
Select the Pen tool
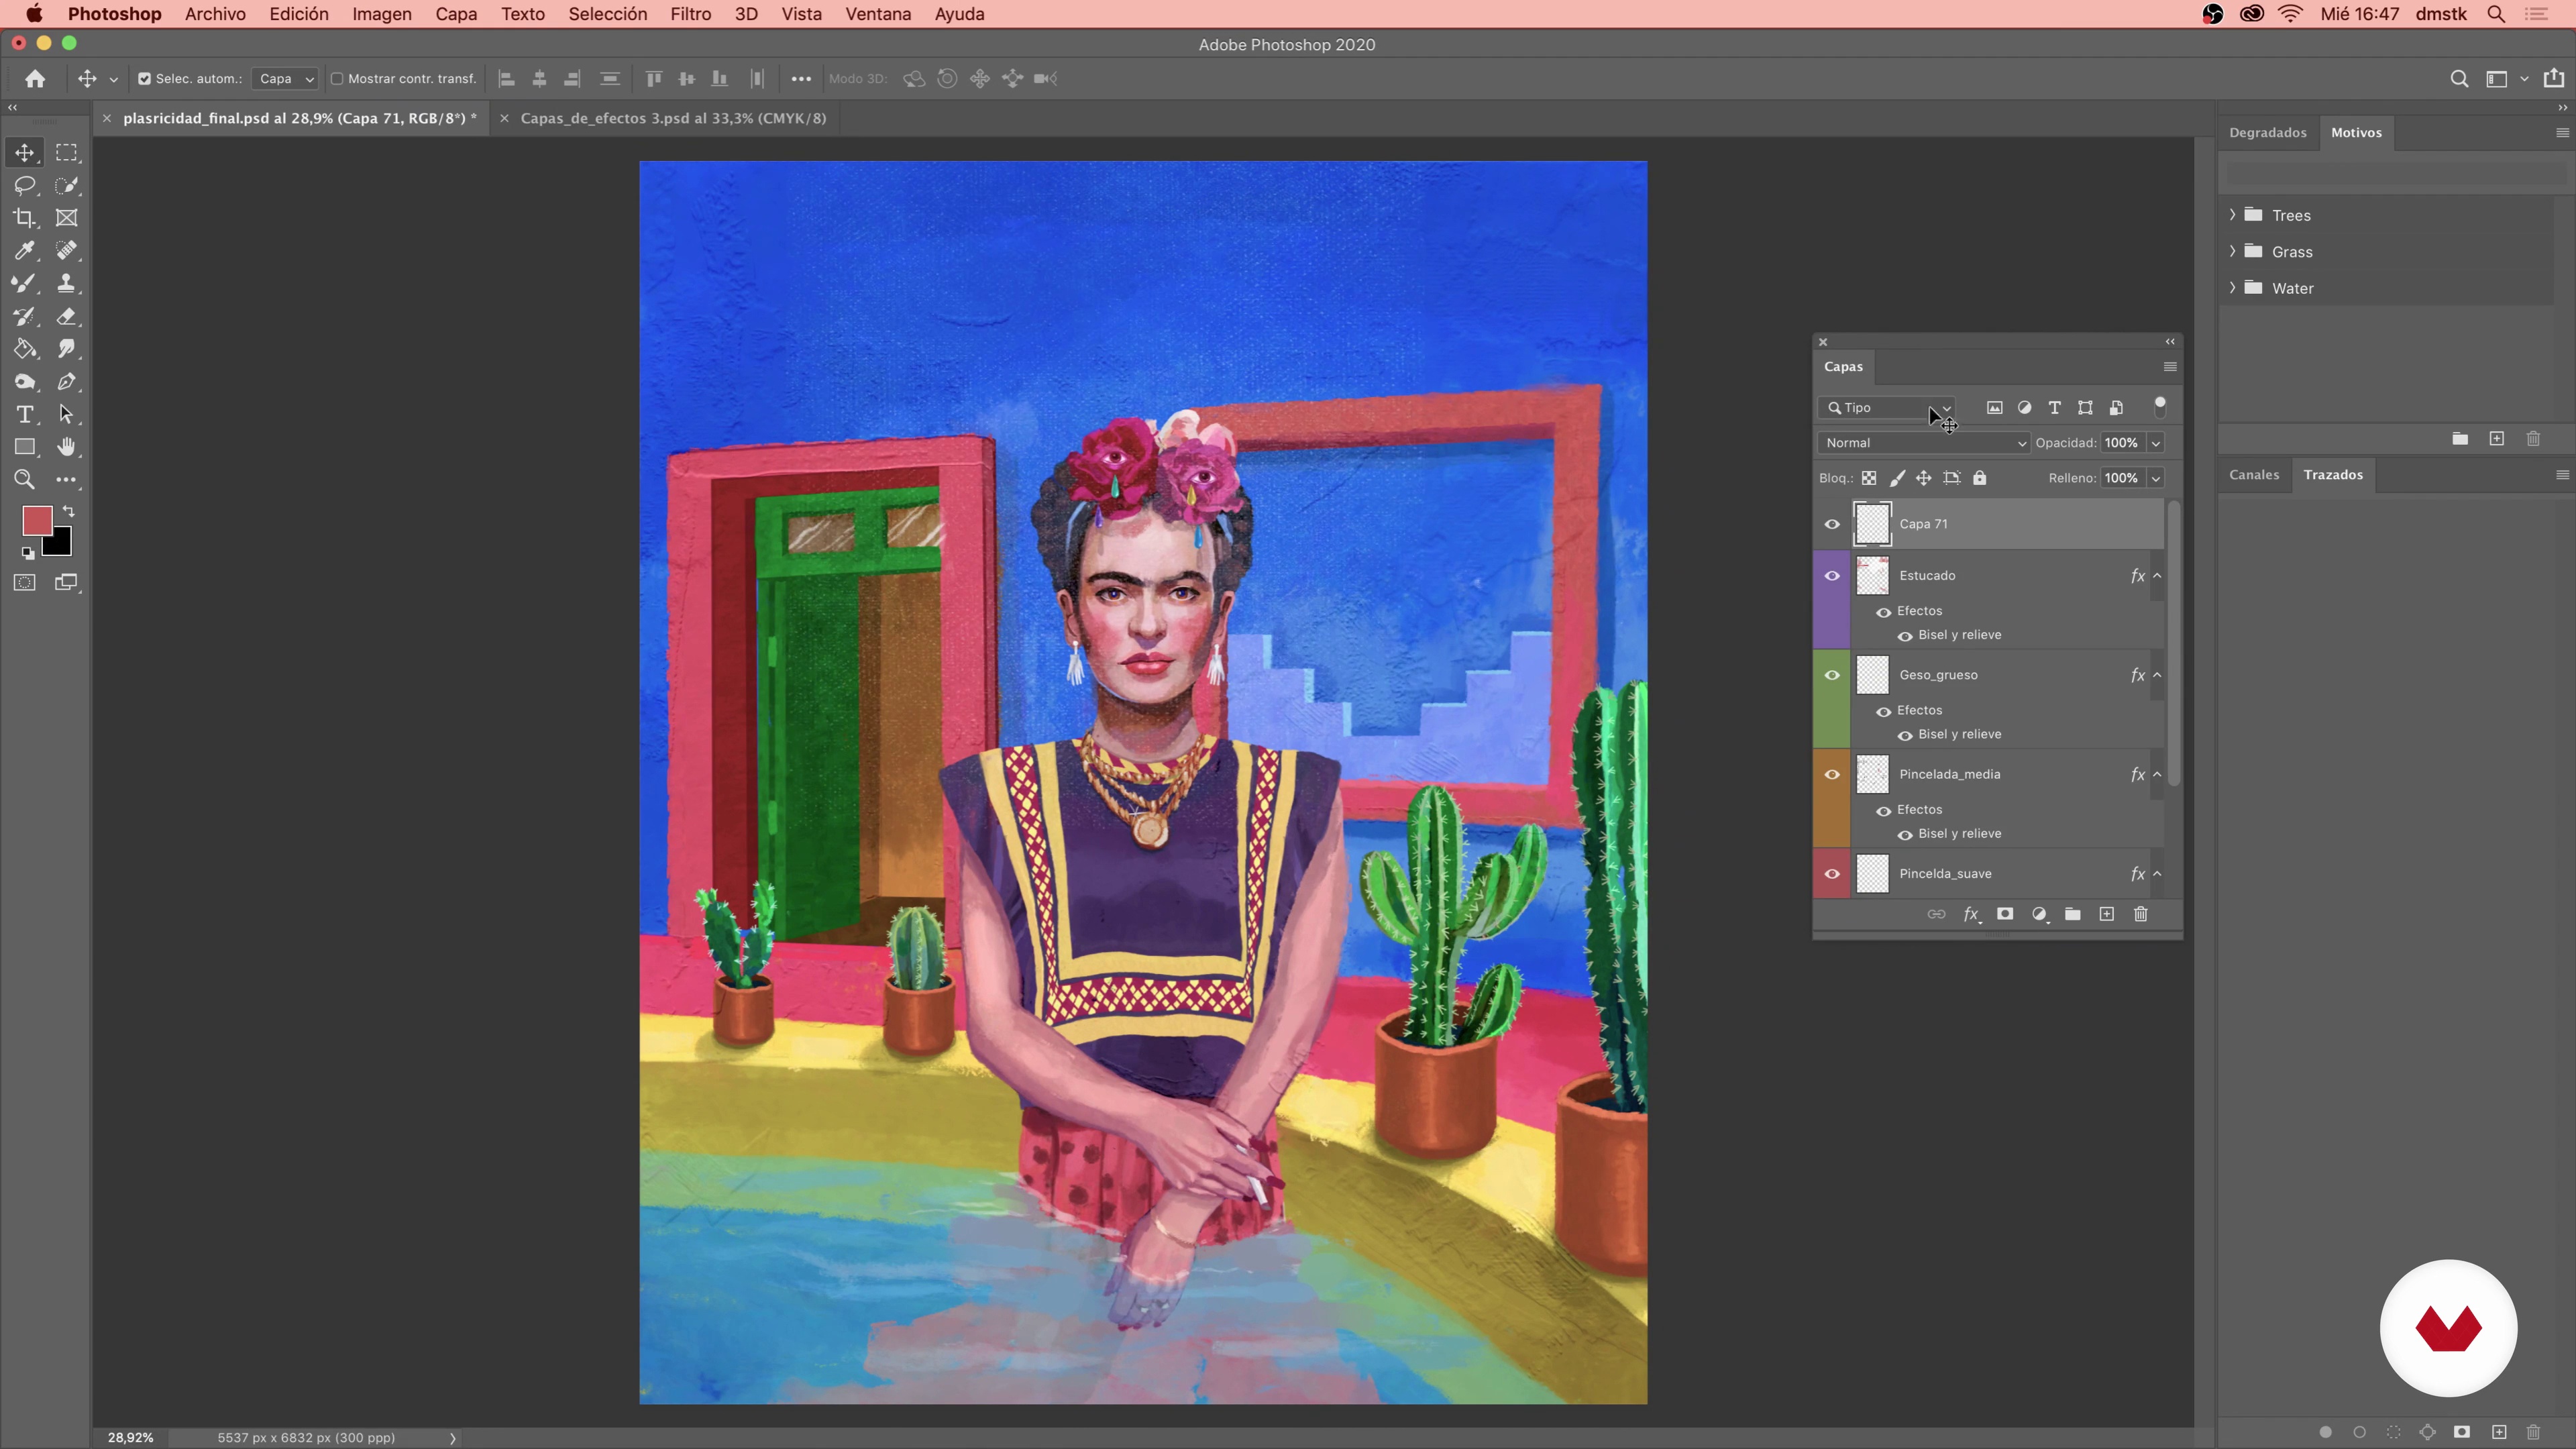[66, 382]
